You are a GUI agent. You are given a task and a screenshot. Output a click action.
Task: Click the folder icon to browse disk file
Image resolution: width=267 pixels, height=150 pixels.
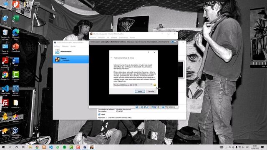(x=155, y=85)
